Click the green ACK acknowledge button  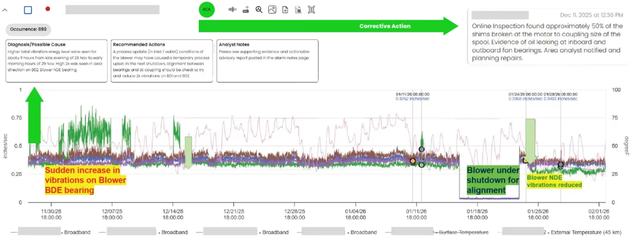[x=207, y=9]
